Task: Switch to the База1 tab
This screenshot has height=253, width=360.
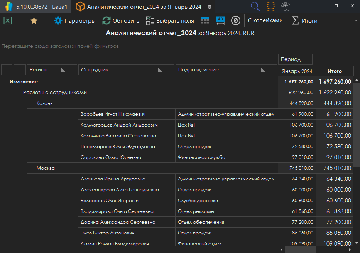Action: coord(60,7)
